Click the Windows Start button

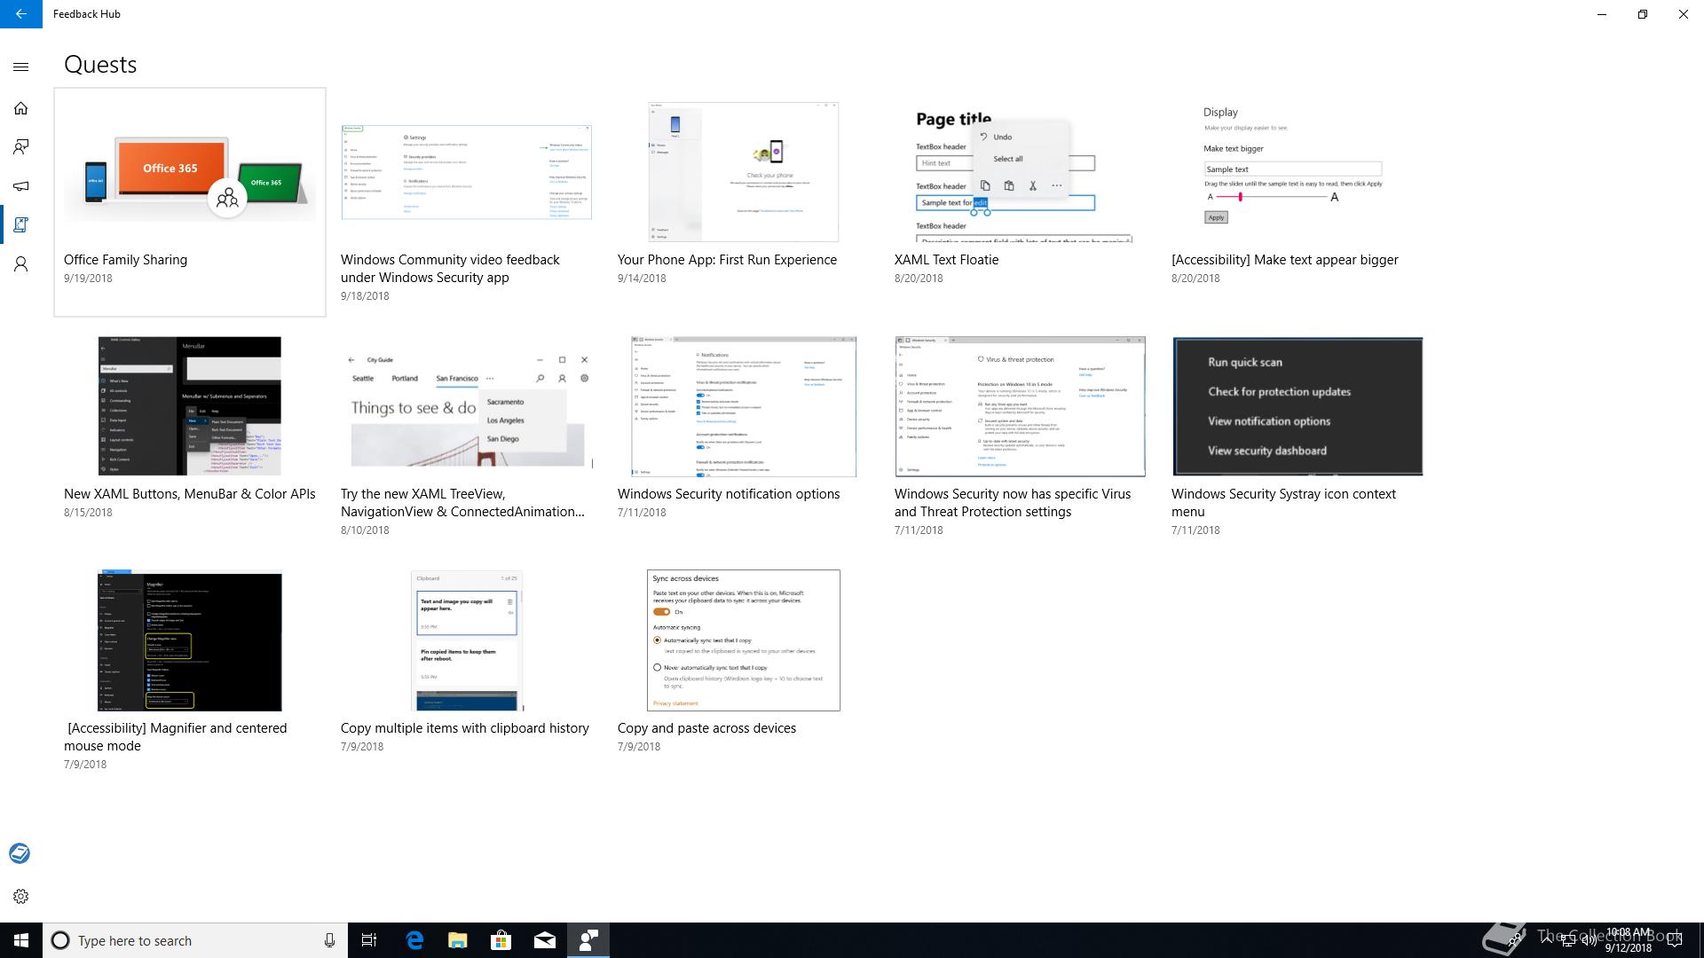(21, 940)
